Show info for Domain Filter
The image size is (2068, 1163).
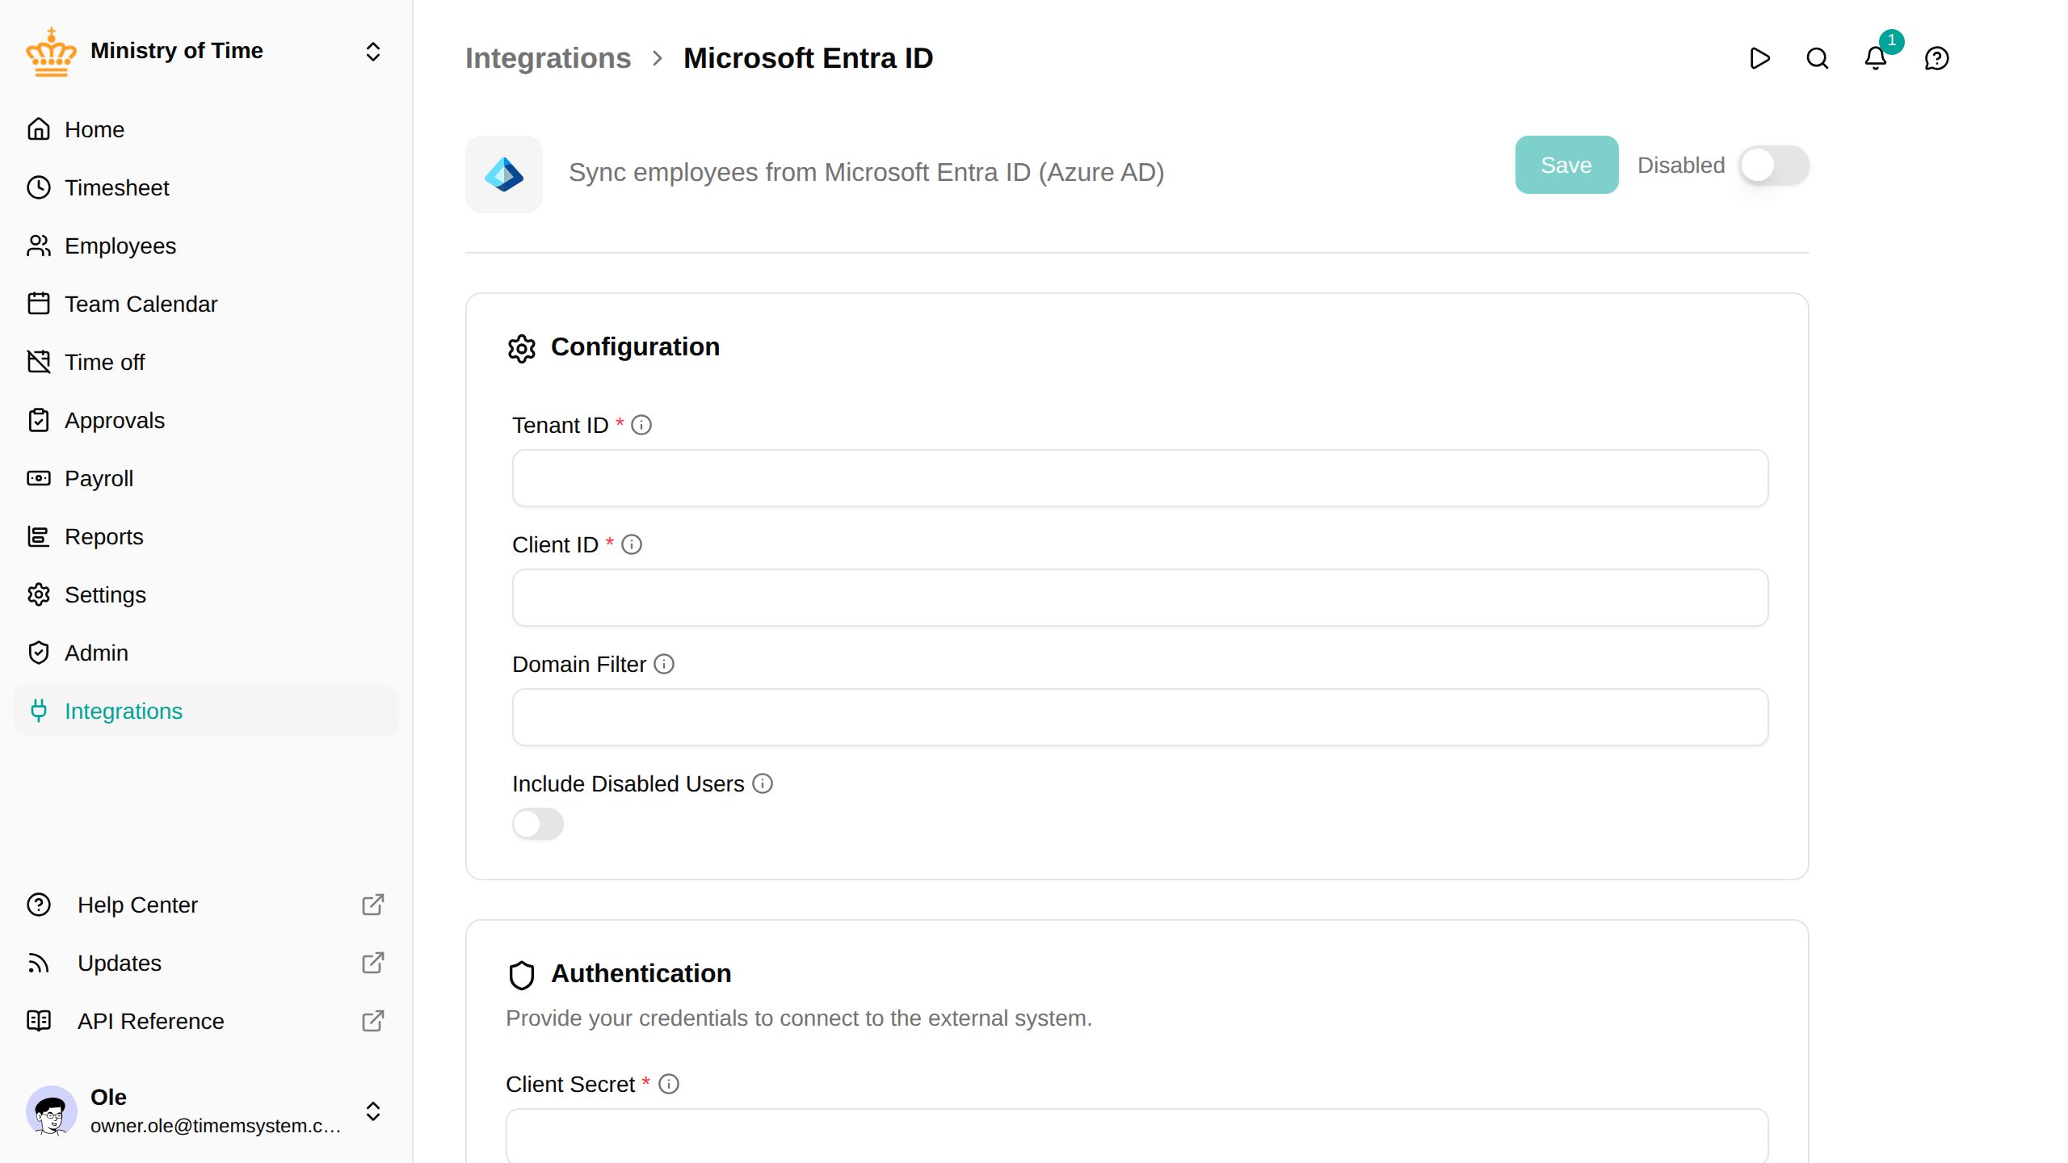(x=664, y=664)
